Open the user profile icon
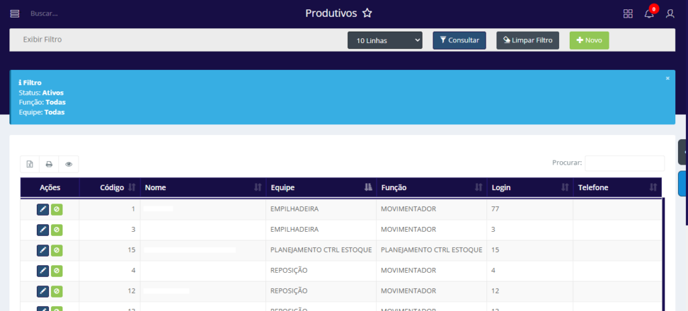 tap(670, 13)
